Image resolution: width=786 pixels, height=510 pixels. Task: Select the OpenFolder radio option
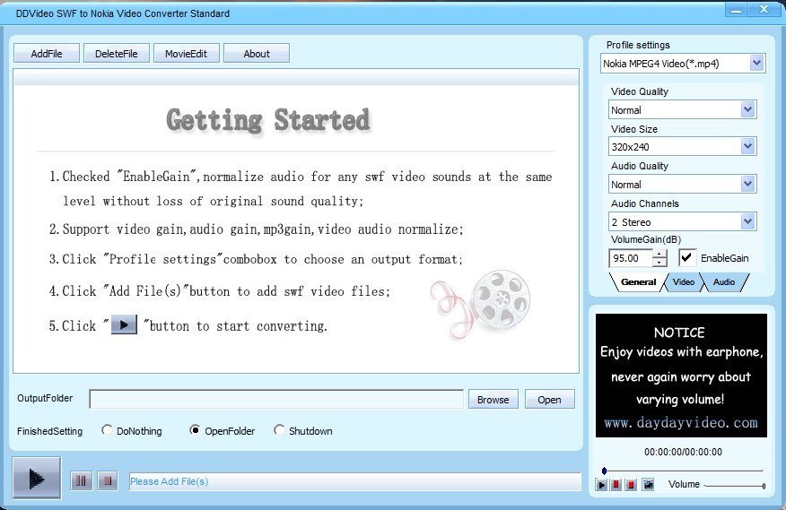pos(195,430)
